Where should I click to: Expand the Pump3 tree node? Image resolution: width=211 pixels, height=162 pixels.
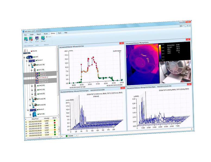(x=30, y=105)
